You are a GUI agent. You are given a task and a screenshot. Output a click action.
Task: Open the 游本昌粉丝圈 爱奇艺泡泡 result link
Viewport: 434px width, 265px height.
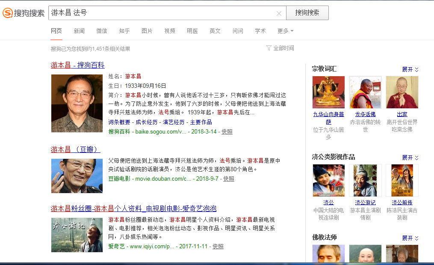(133, 208)
